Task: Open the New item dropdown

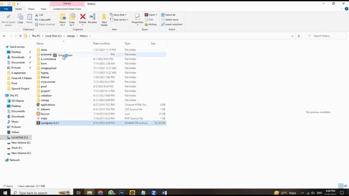Action: [118, 15]
